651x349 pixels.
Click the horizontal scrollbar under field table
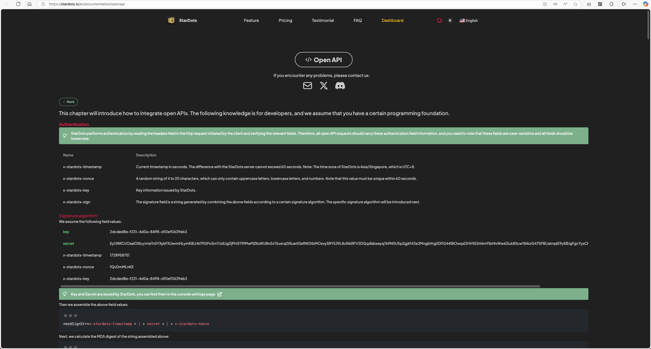coord(300,286)
